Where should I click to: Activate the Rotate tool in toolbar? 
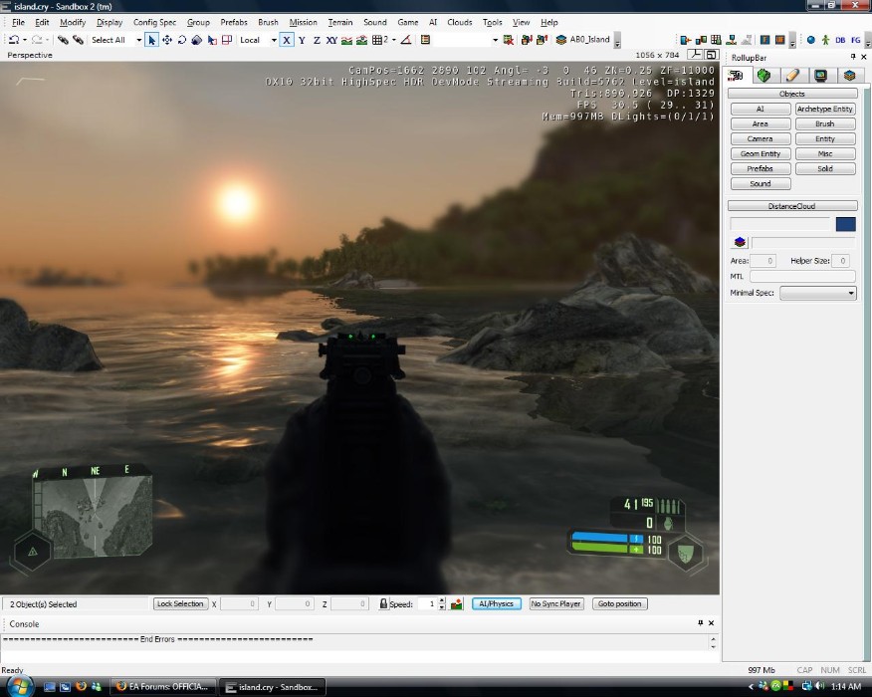pos(181,40)
